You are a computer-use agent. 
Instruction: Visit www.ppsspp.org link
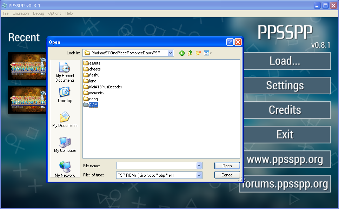(x=287, y=159)
